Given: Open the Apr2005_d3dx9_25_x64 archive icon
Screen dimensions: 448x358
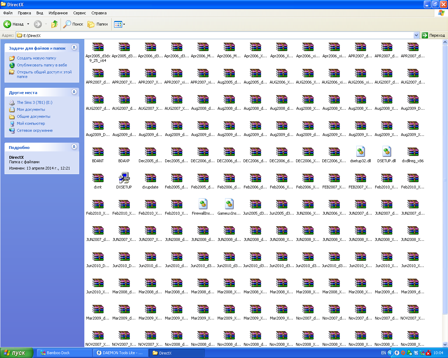Looking at the screenshot, I should [98, 47].
